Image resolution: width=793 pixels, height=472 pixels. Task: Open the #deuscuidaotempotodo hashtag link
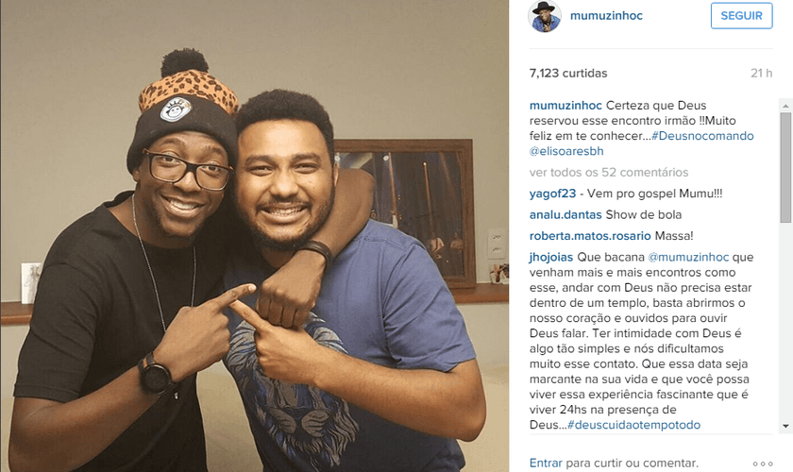pyautogui.click(x=634, y=425)
